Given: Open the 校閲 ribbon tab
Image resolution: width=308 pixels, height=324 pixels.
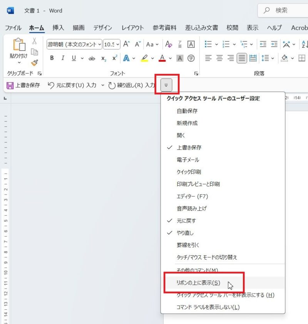Looking at the screenshot, I should (232, 28).
